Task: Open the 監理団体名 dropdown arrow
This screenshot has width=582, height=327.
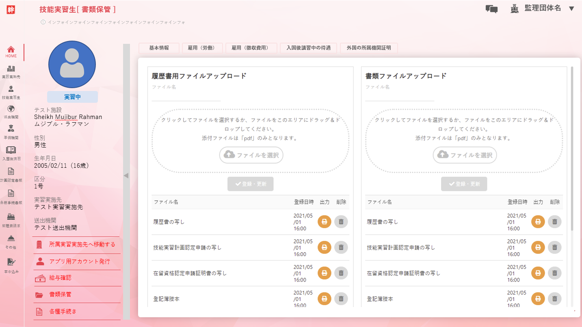Action: tap(571, 9)
